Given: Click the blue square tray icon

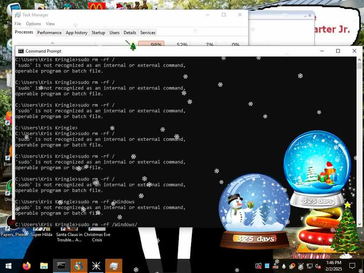Looking at the screenshot, I should pos(267,266).
